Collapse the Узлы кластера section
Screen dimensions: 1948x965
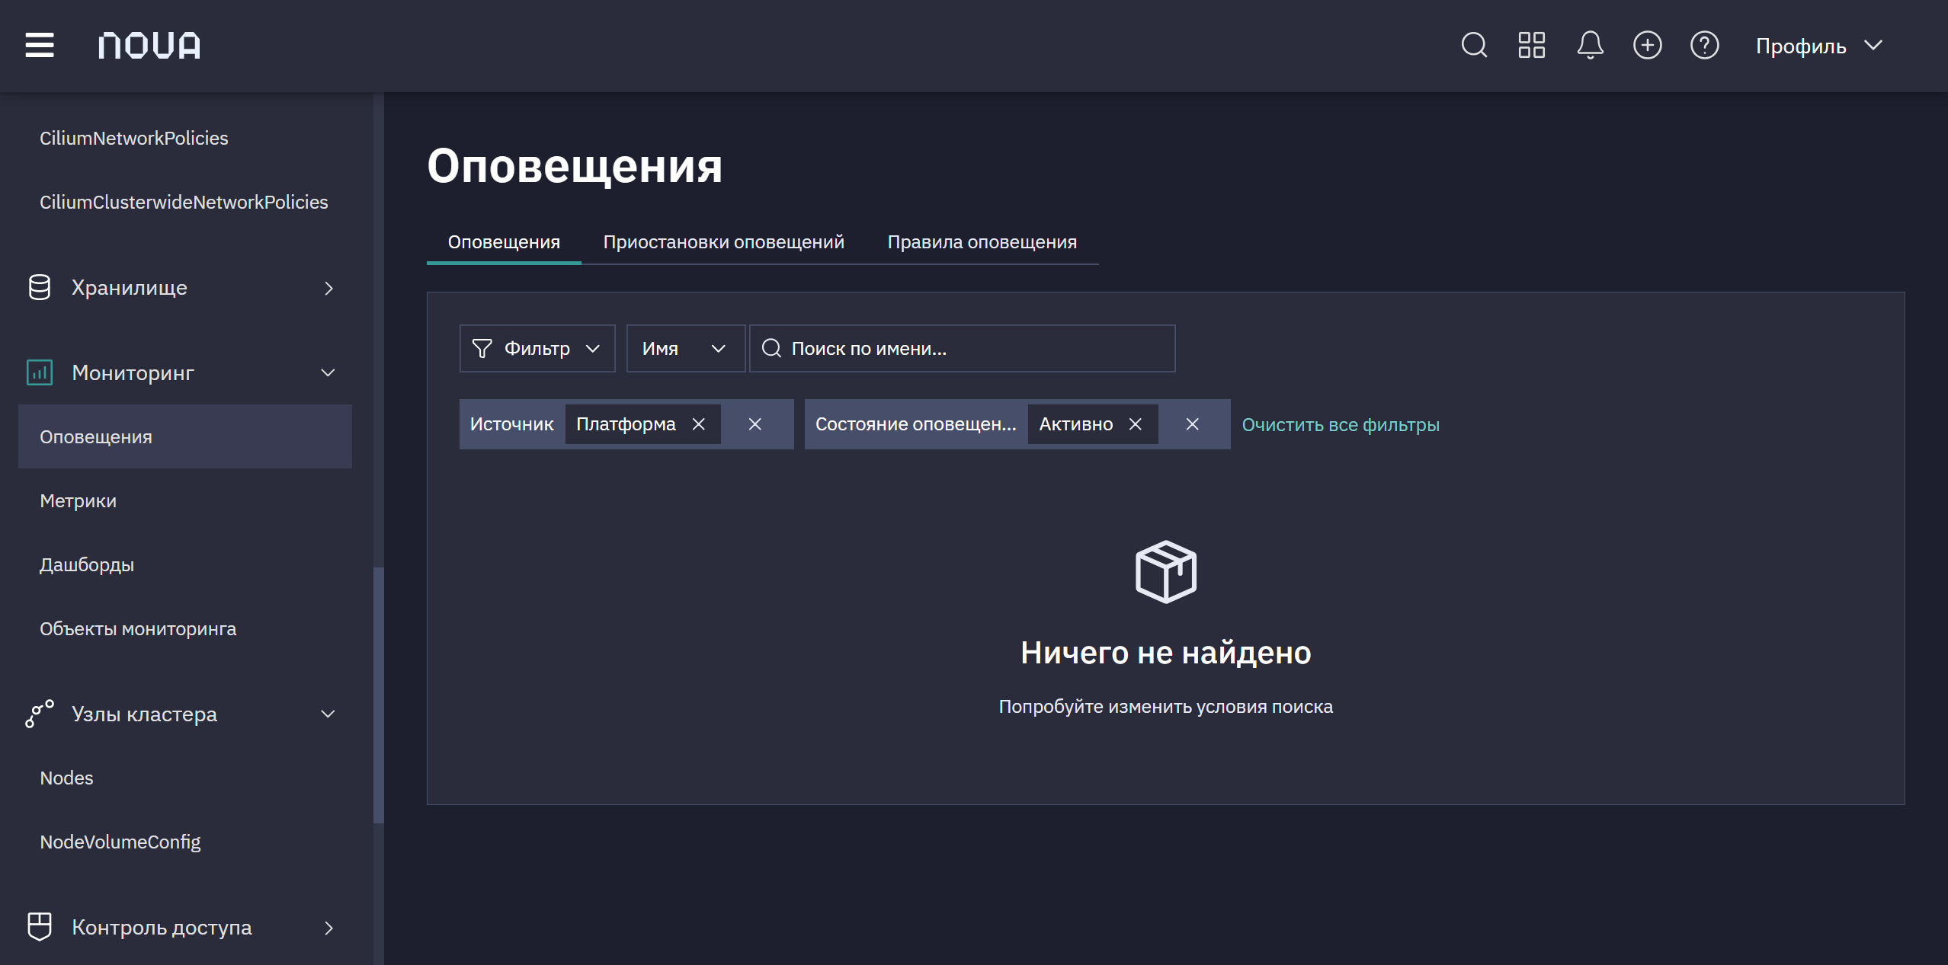tap(328, 714)
